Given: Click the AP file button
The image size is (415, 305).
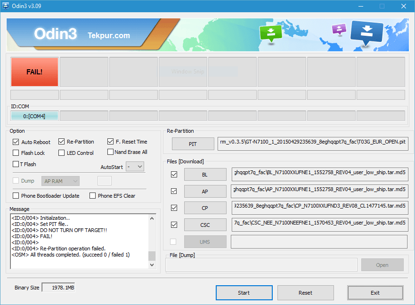Looking at the screenshot, I should pyautogui.click(x=205, y=191).
